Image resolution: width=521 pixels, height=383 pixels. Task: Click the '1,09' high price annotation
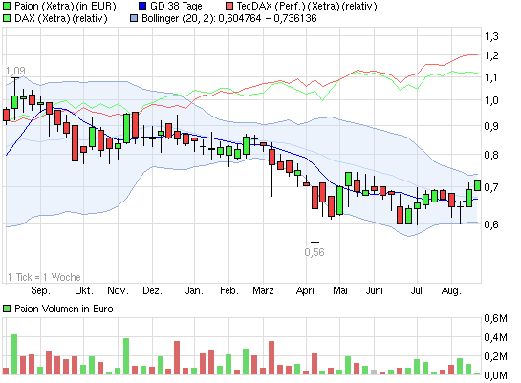tap(15, 71)
